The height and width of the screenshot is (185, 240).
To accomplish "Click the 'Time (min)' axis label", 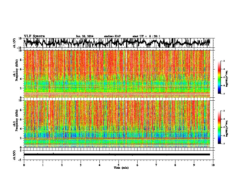I will click(121, 168).
